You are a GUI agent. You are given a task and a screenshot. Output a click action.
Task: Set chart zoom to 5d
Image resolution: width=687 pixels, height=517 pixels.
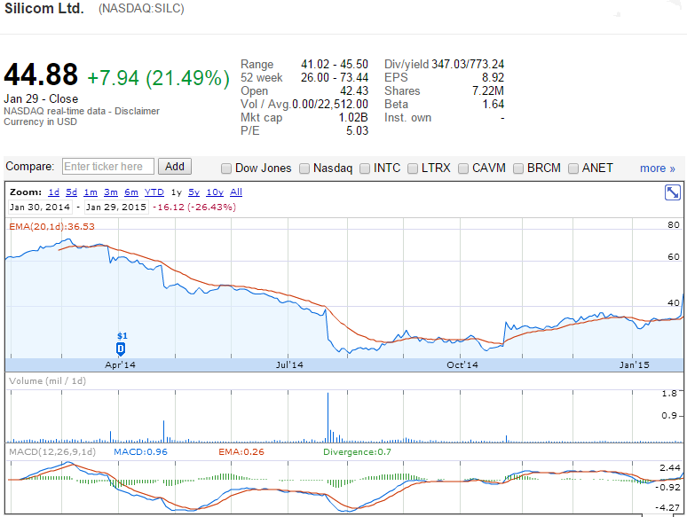(x=71, y=192)
